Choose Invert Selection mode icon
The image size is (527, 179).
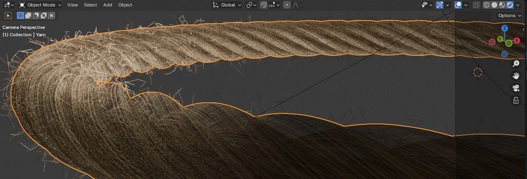pyautogui.click(x=44, y=15)
